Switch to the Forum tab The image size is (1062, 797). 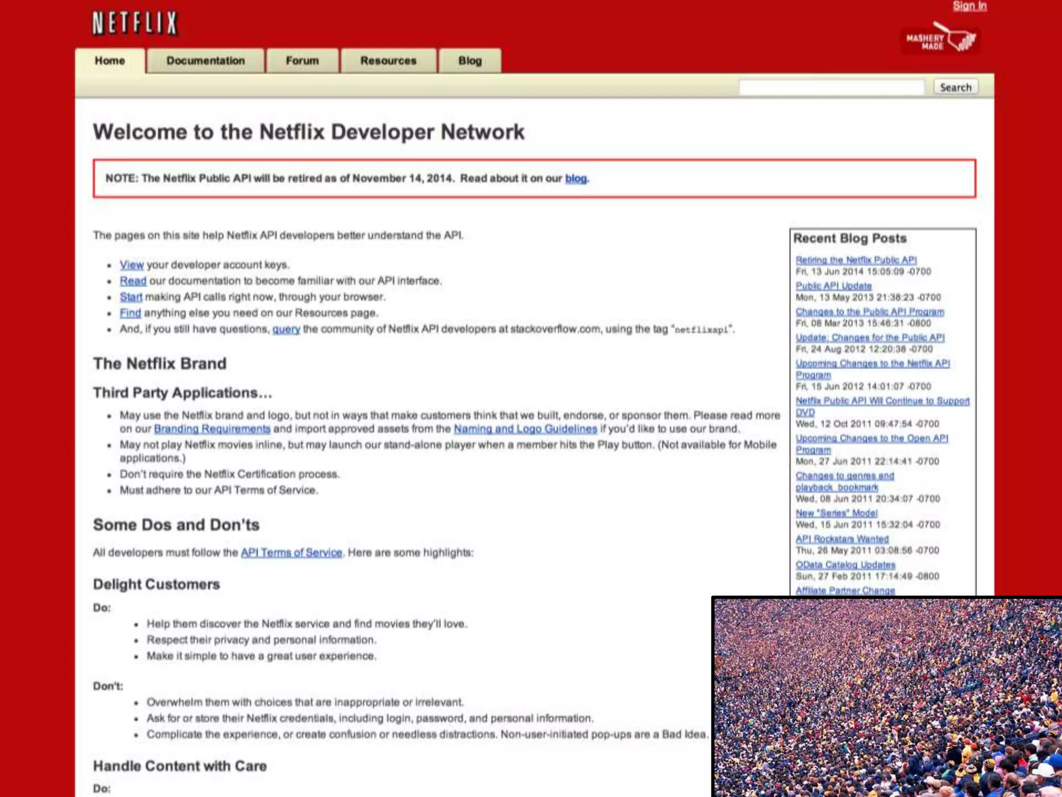point(302,61)
